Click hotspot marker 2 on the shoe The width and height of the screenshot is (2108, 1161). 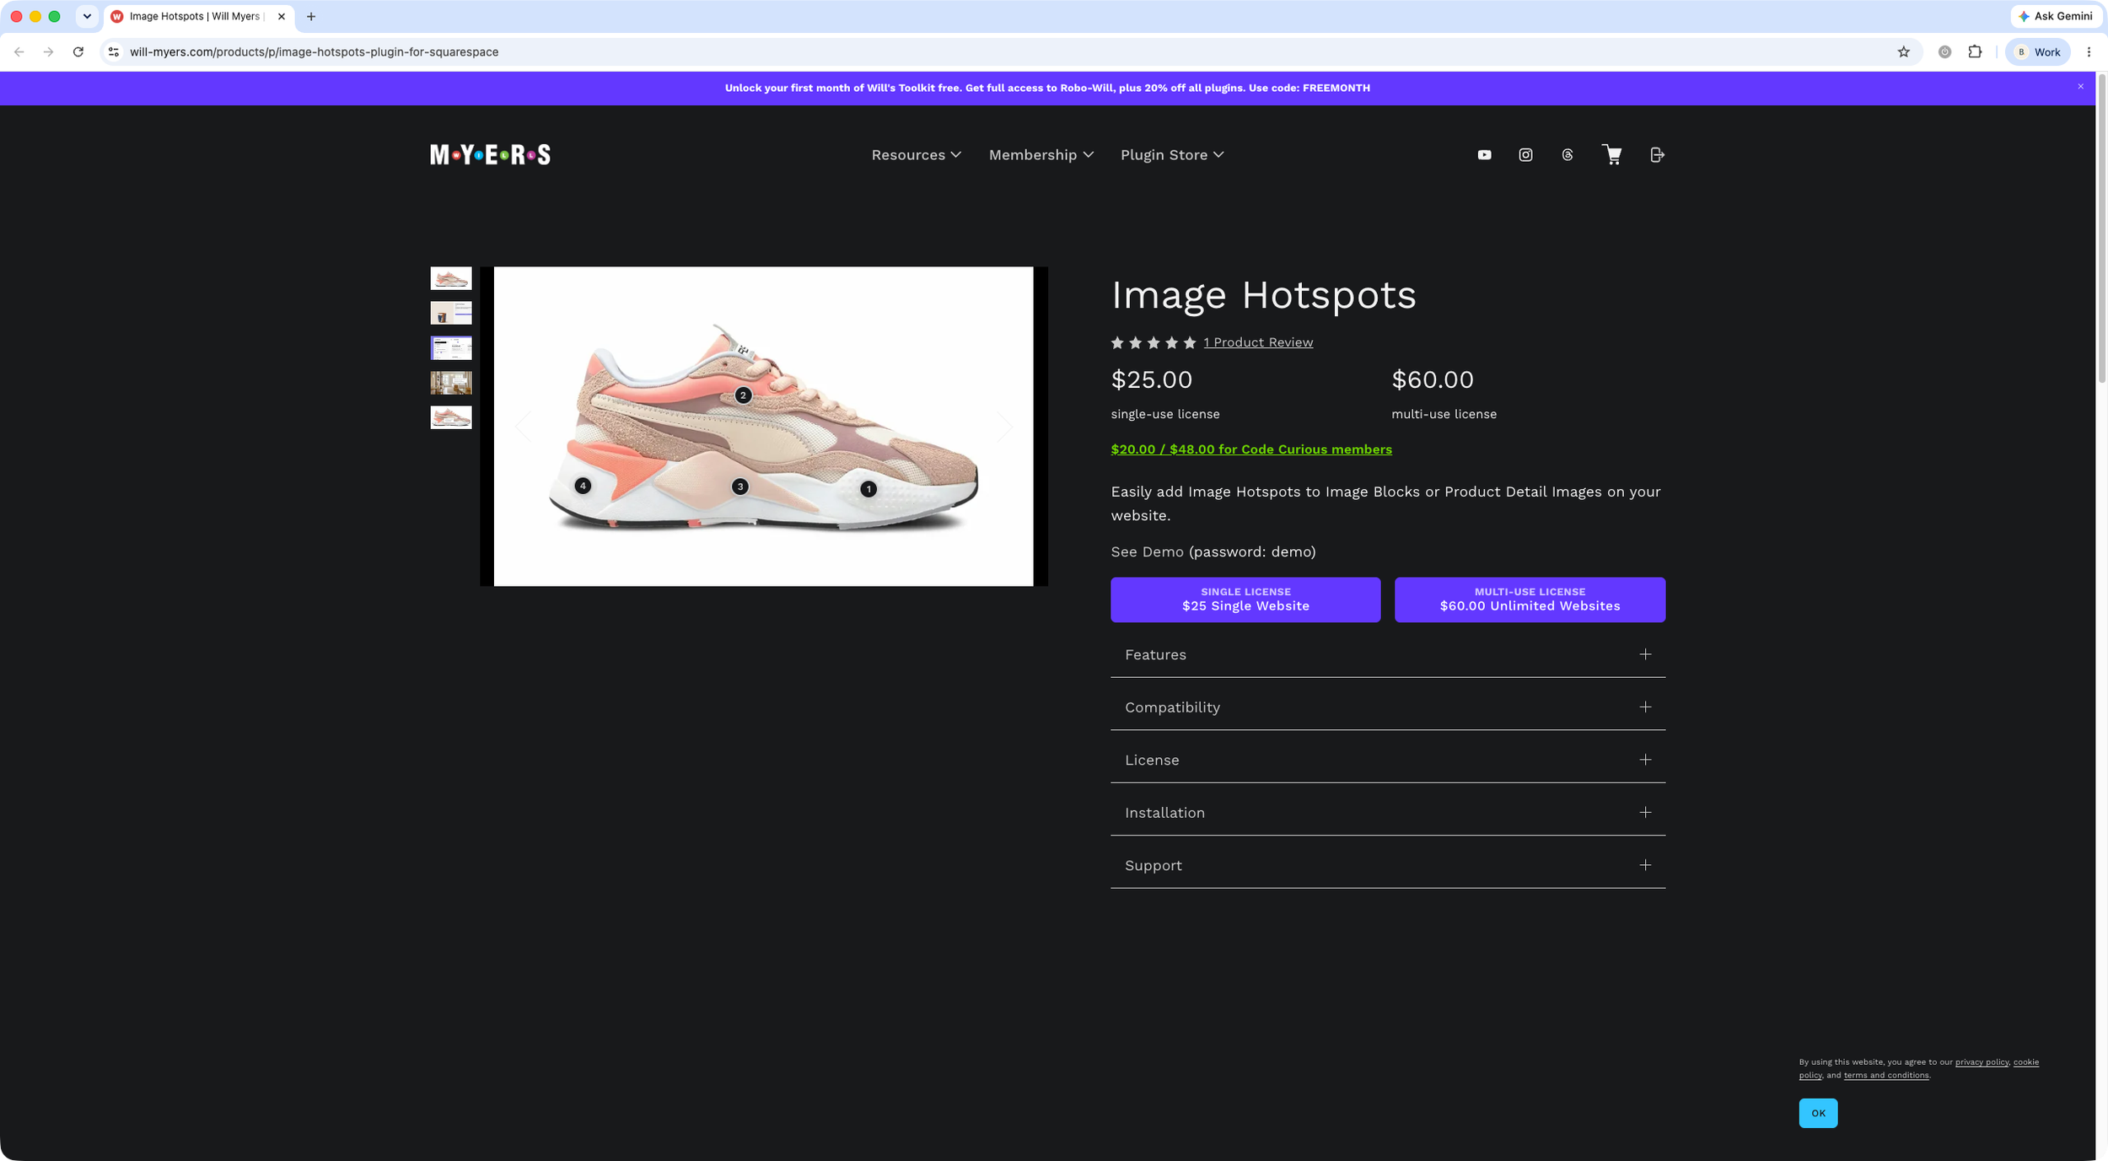pos(743,395)
